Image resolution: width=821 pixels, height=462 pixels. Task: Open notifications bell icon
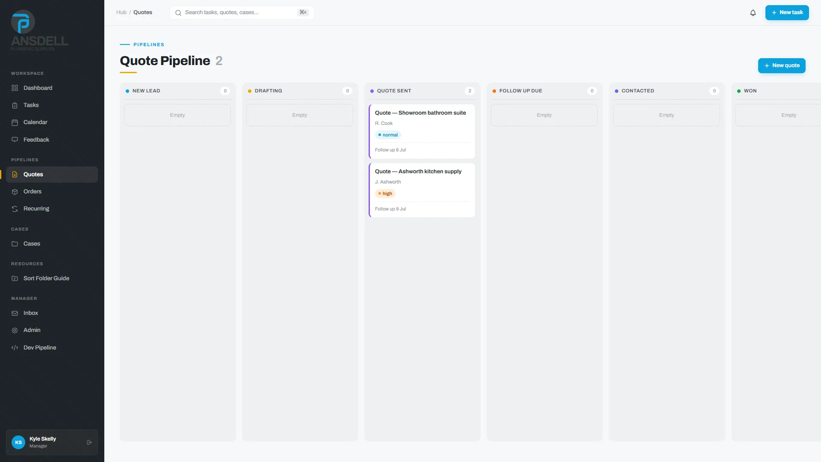(x=753, y=13)
